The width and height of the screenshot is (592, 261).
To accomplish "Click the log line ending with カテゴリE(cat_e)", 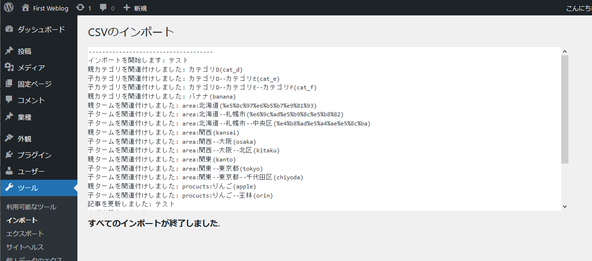I will (x=184, y=78).
